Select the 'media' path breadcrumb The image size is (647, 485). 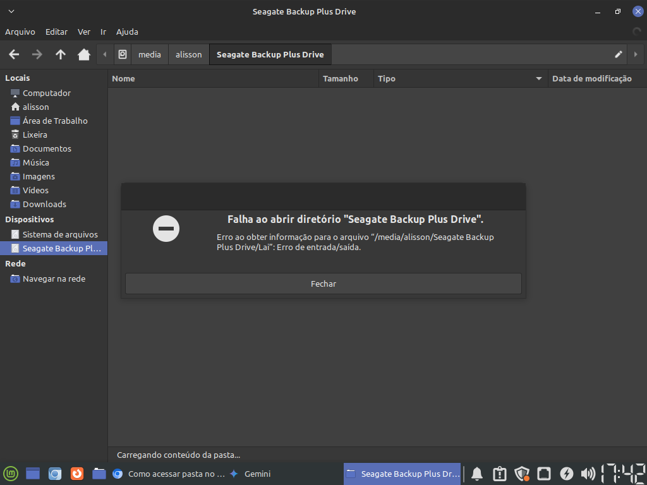point(150,54)
